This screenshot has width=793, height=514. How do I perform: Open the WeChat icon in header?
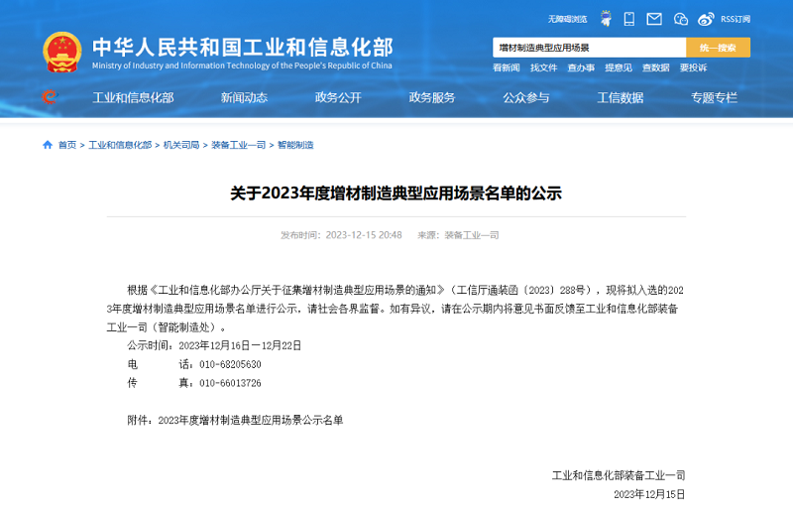(680, 19)
